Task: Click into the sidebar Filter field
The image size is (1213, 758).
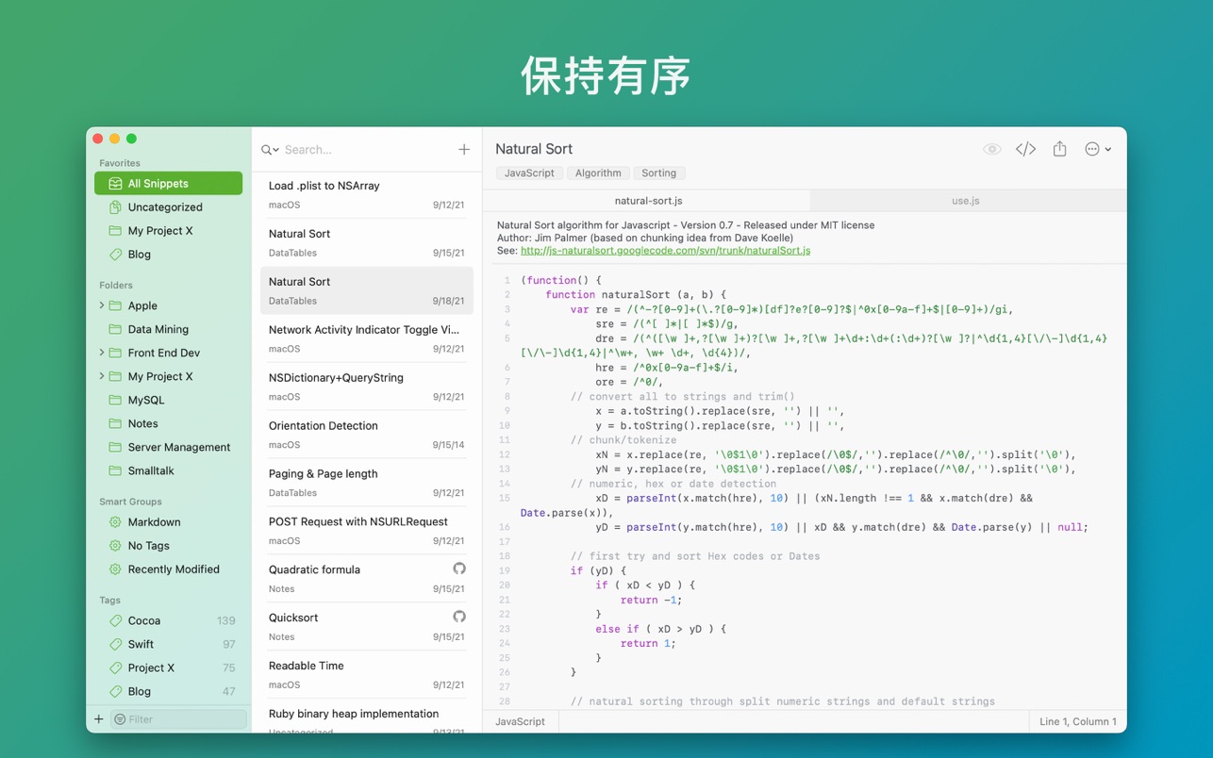Action: (x=179, y=719)
